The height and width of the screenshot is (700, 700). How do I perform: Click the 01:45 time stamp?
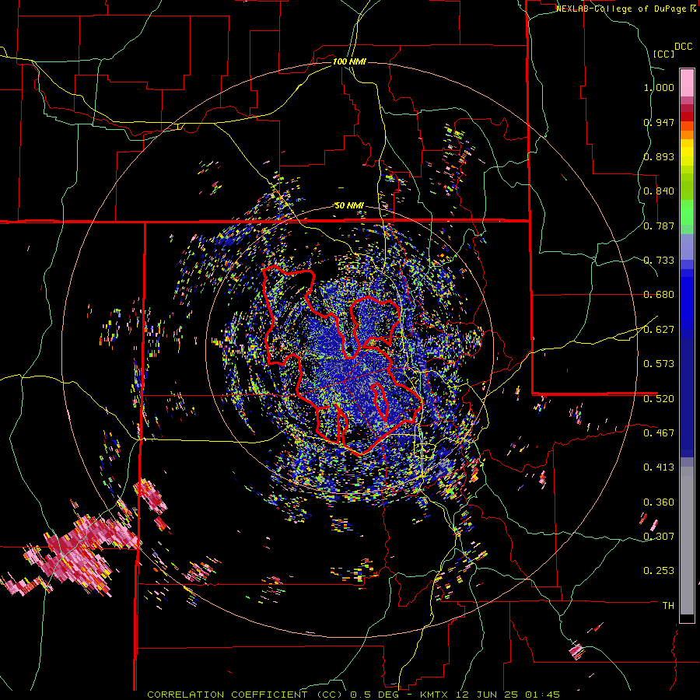pos(542,695)
